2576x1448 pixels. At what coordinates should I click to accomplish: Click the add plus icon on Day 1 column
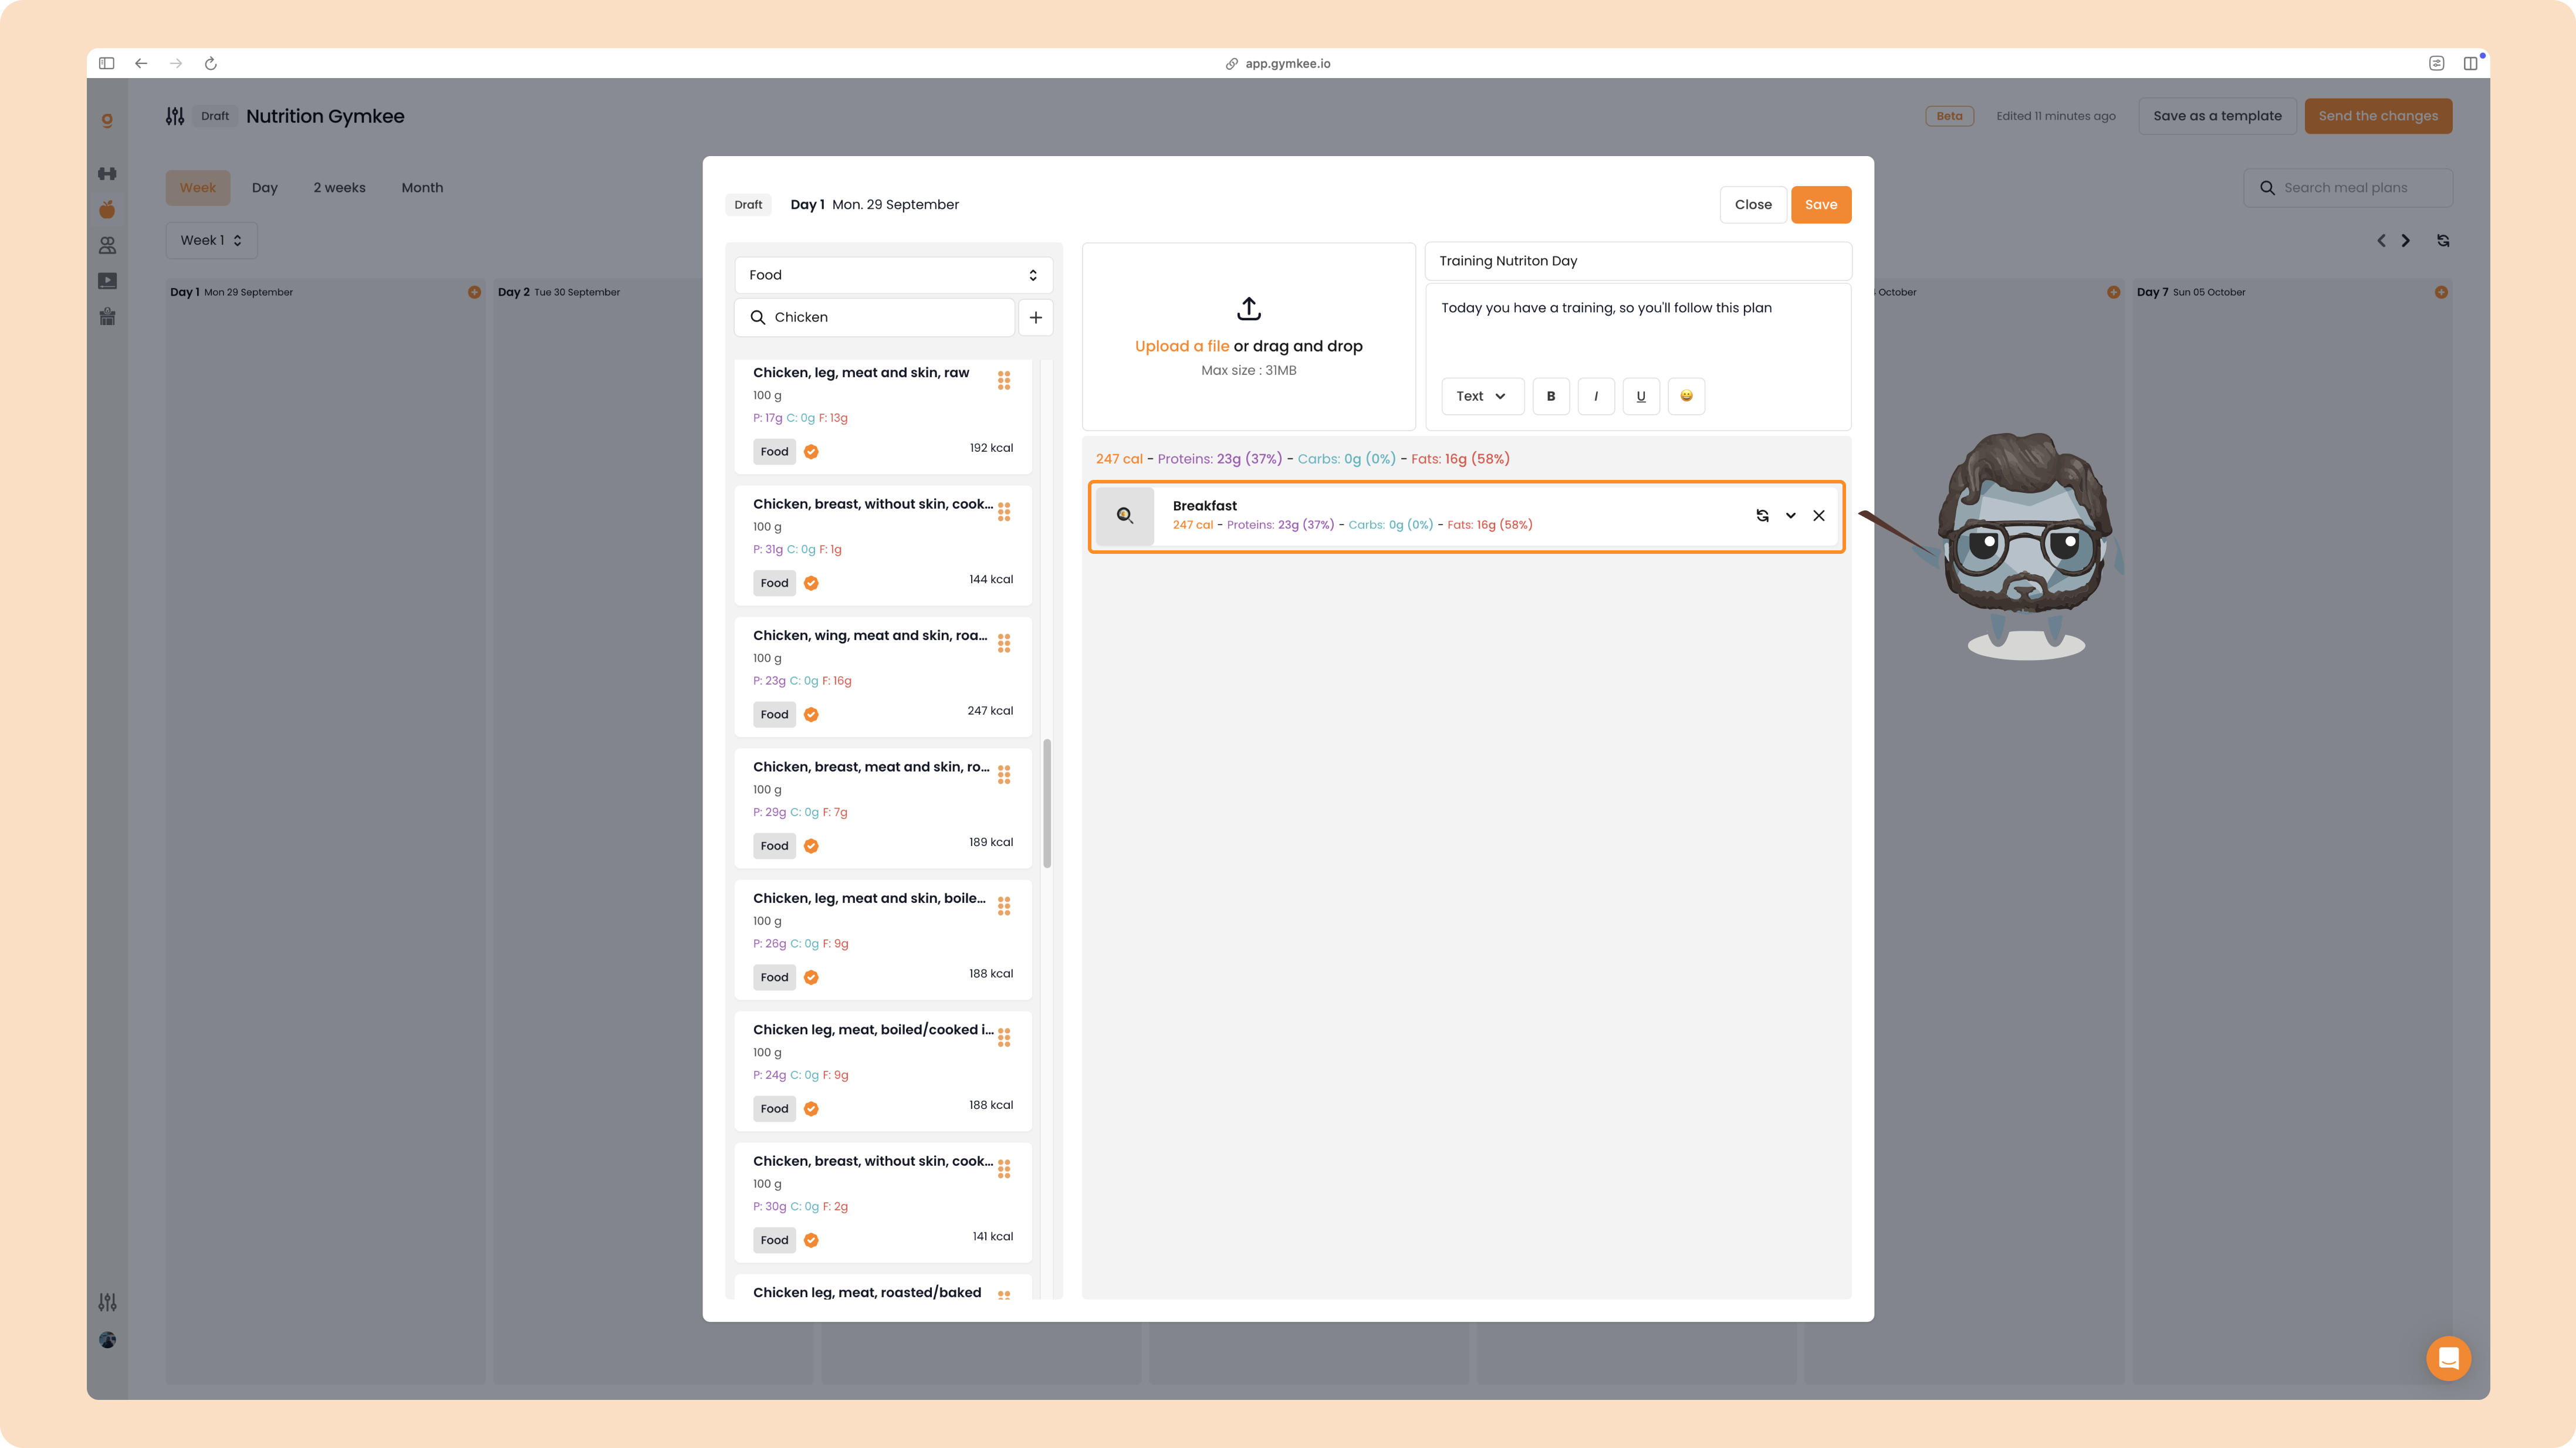[x=474, y=292]
